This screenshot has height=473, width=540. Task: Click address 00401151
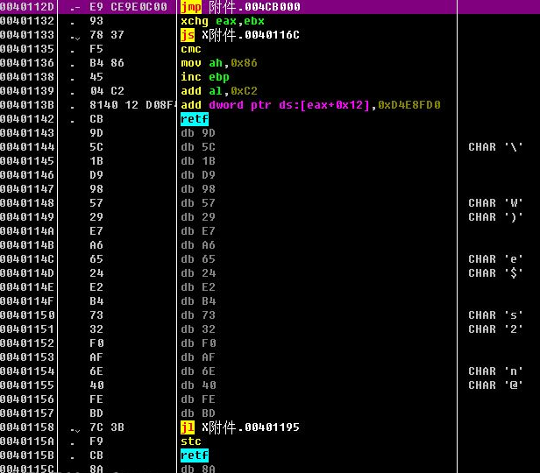click(27, 329)
